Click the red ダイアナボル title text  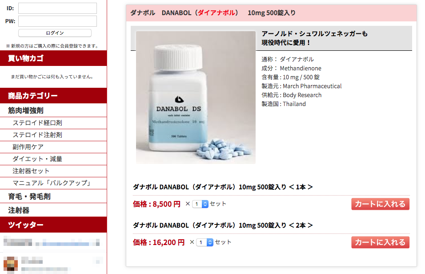[217, 13]
